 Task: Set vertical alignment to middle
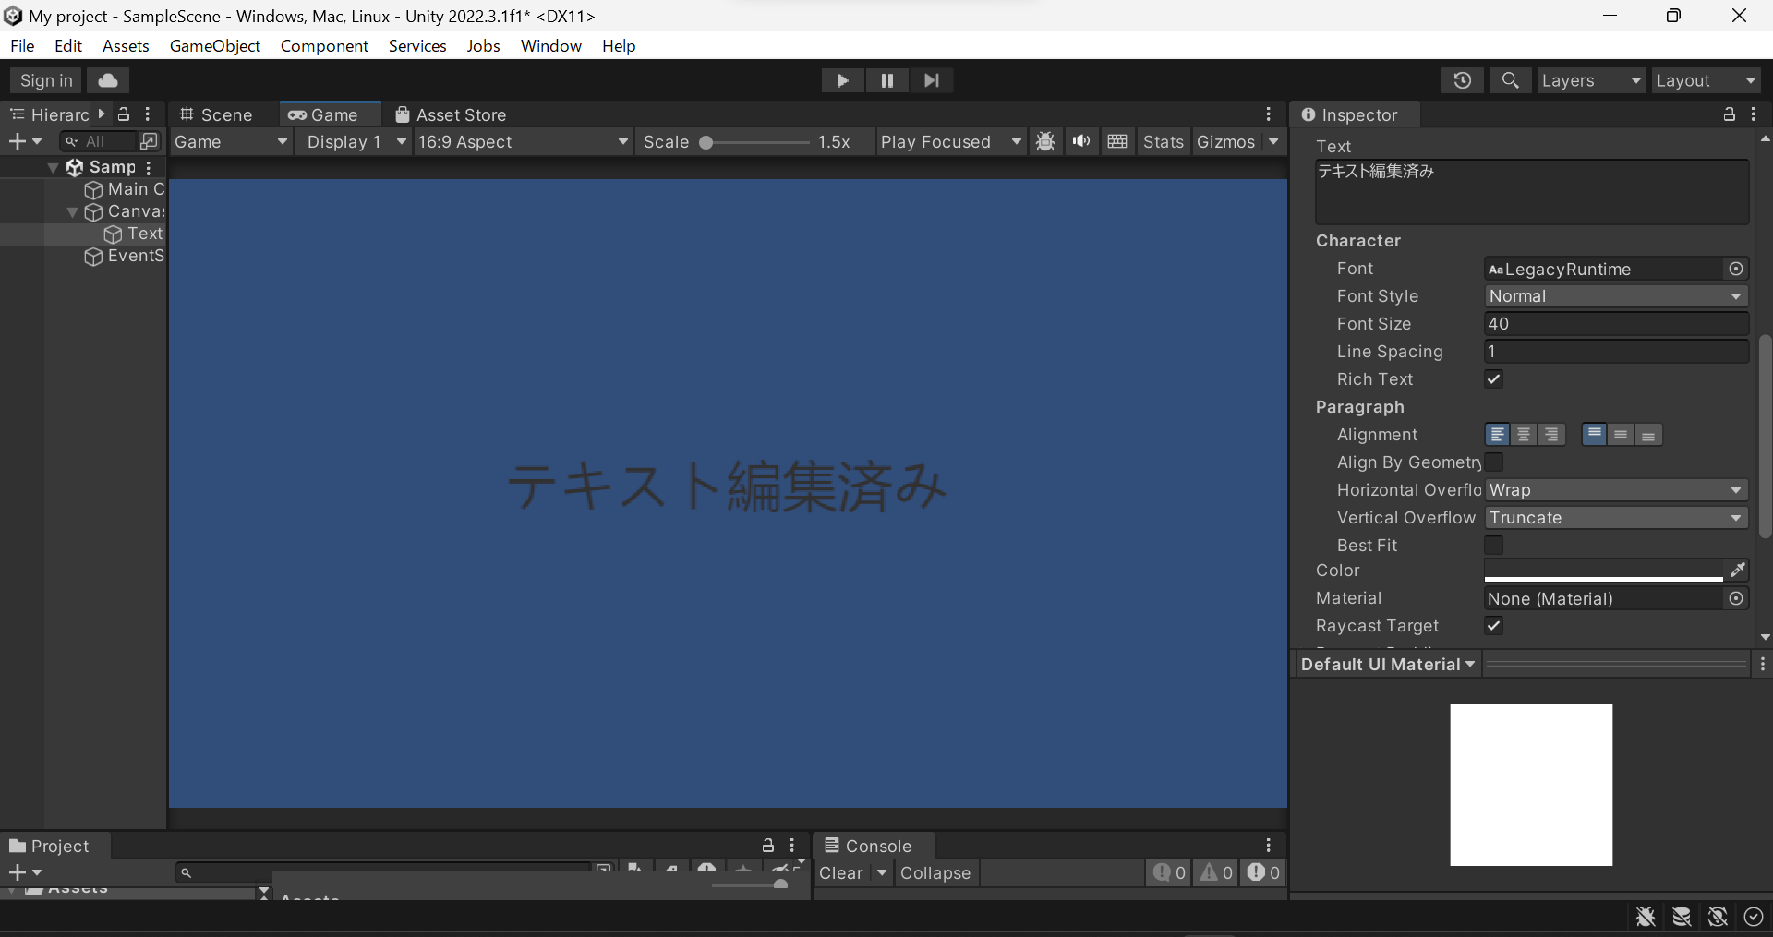coord(1621,435)
